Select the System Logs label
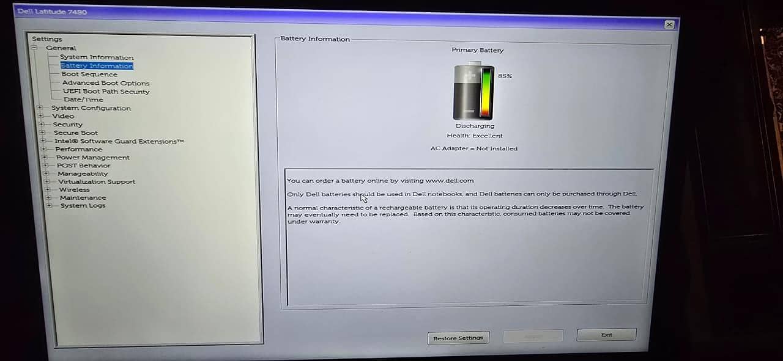Image resolution: width=783 pixels, height=361 pixels. (83, 205)
